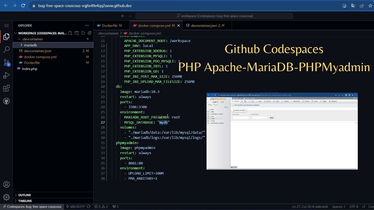Click the Buat button in phpMyAdmin screenshot
The height and width of the screenshot is (210, 374).
coord(272,118)
